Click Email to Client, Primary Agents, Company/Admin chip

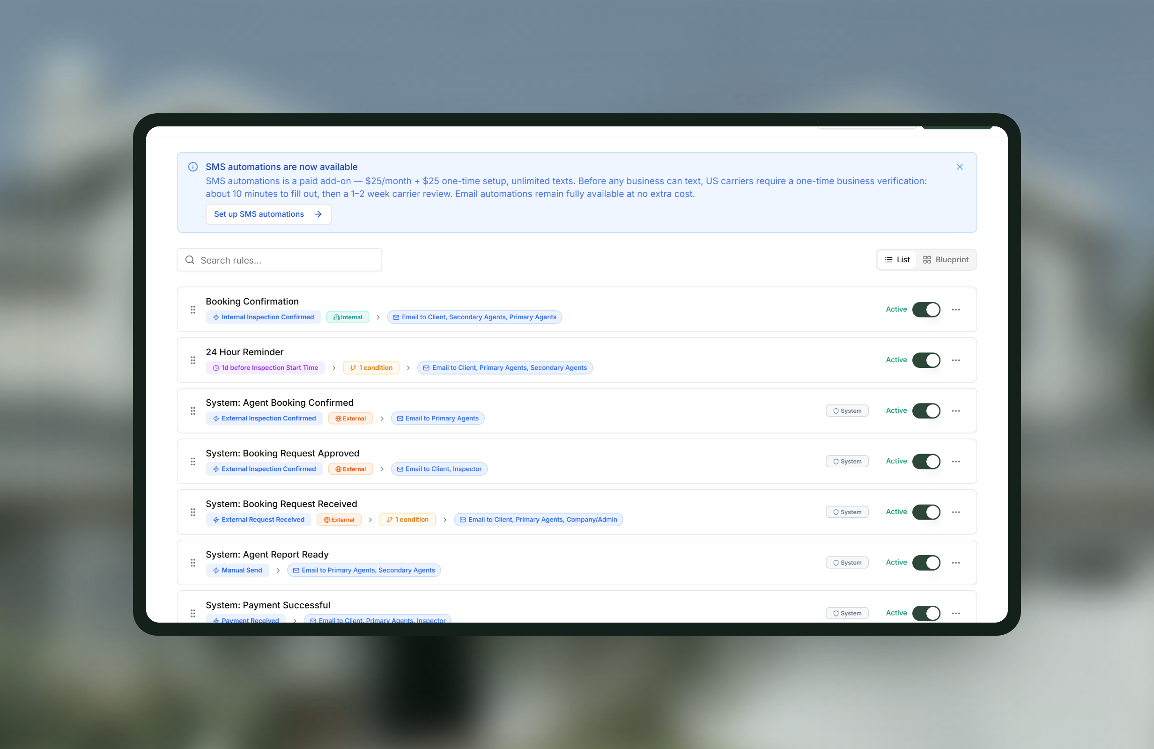(x=538, y=520)
